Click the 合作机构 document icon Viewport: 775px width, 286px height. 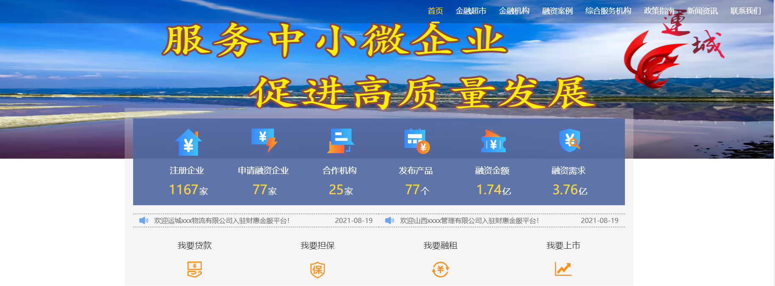340,141
